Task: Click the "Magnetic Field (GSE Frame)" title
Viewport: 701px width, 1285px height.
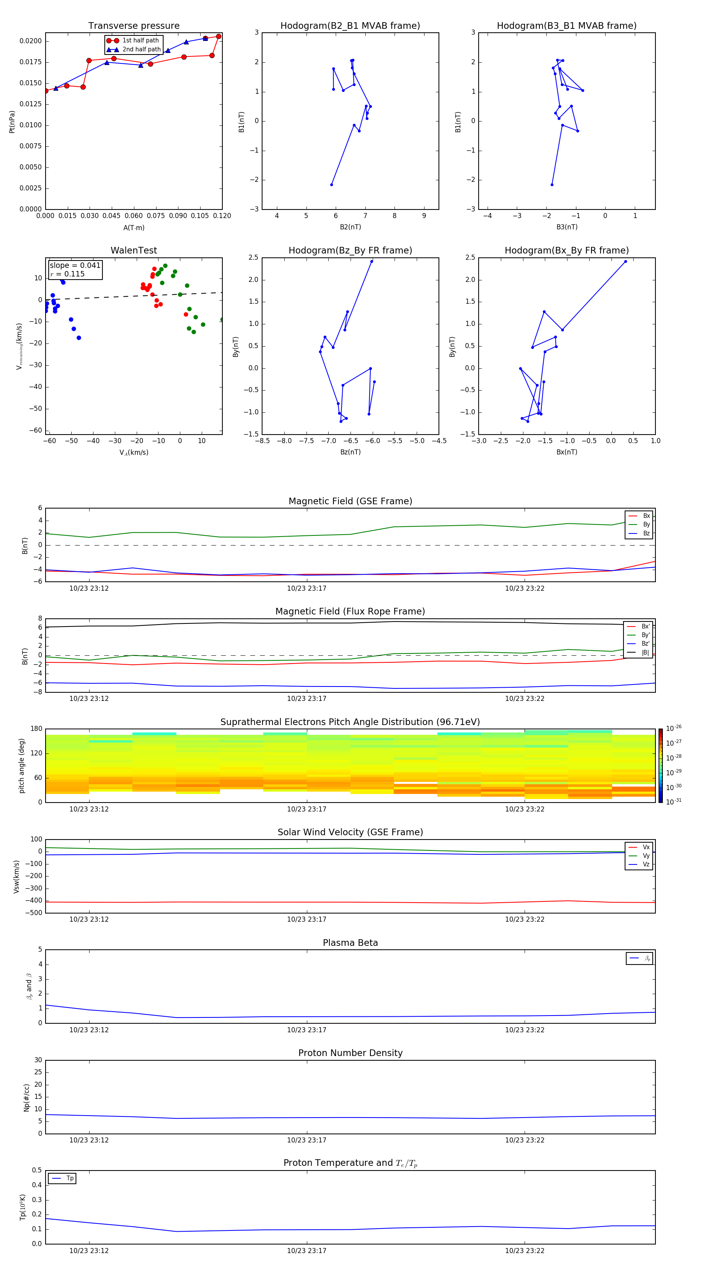Action: pos(350,501)
